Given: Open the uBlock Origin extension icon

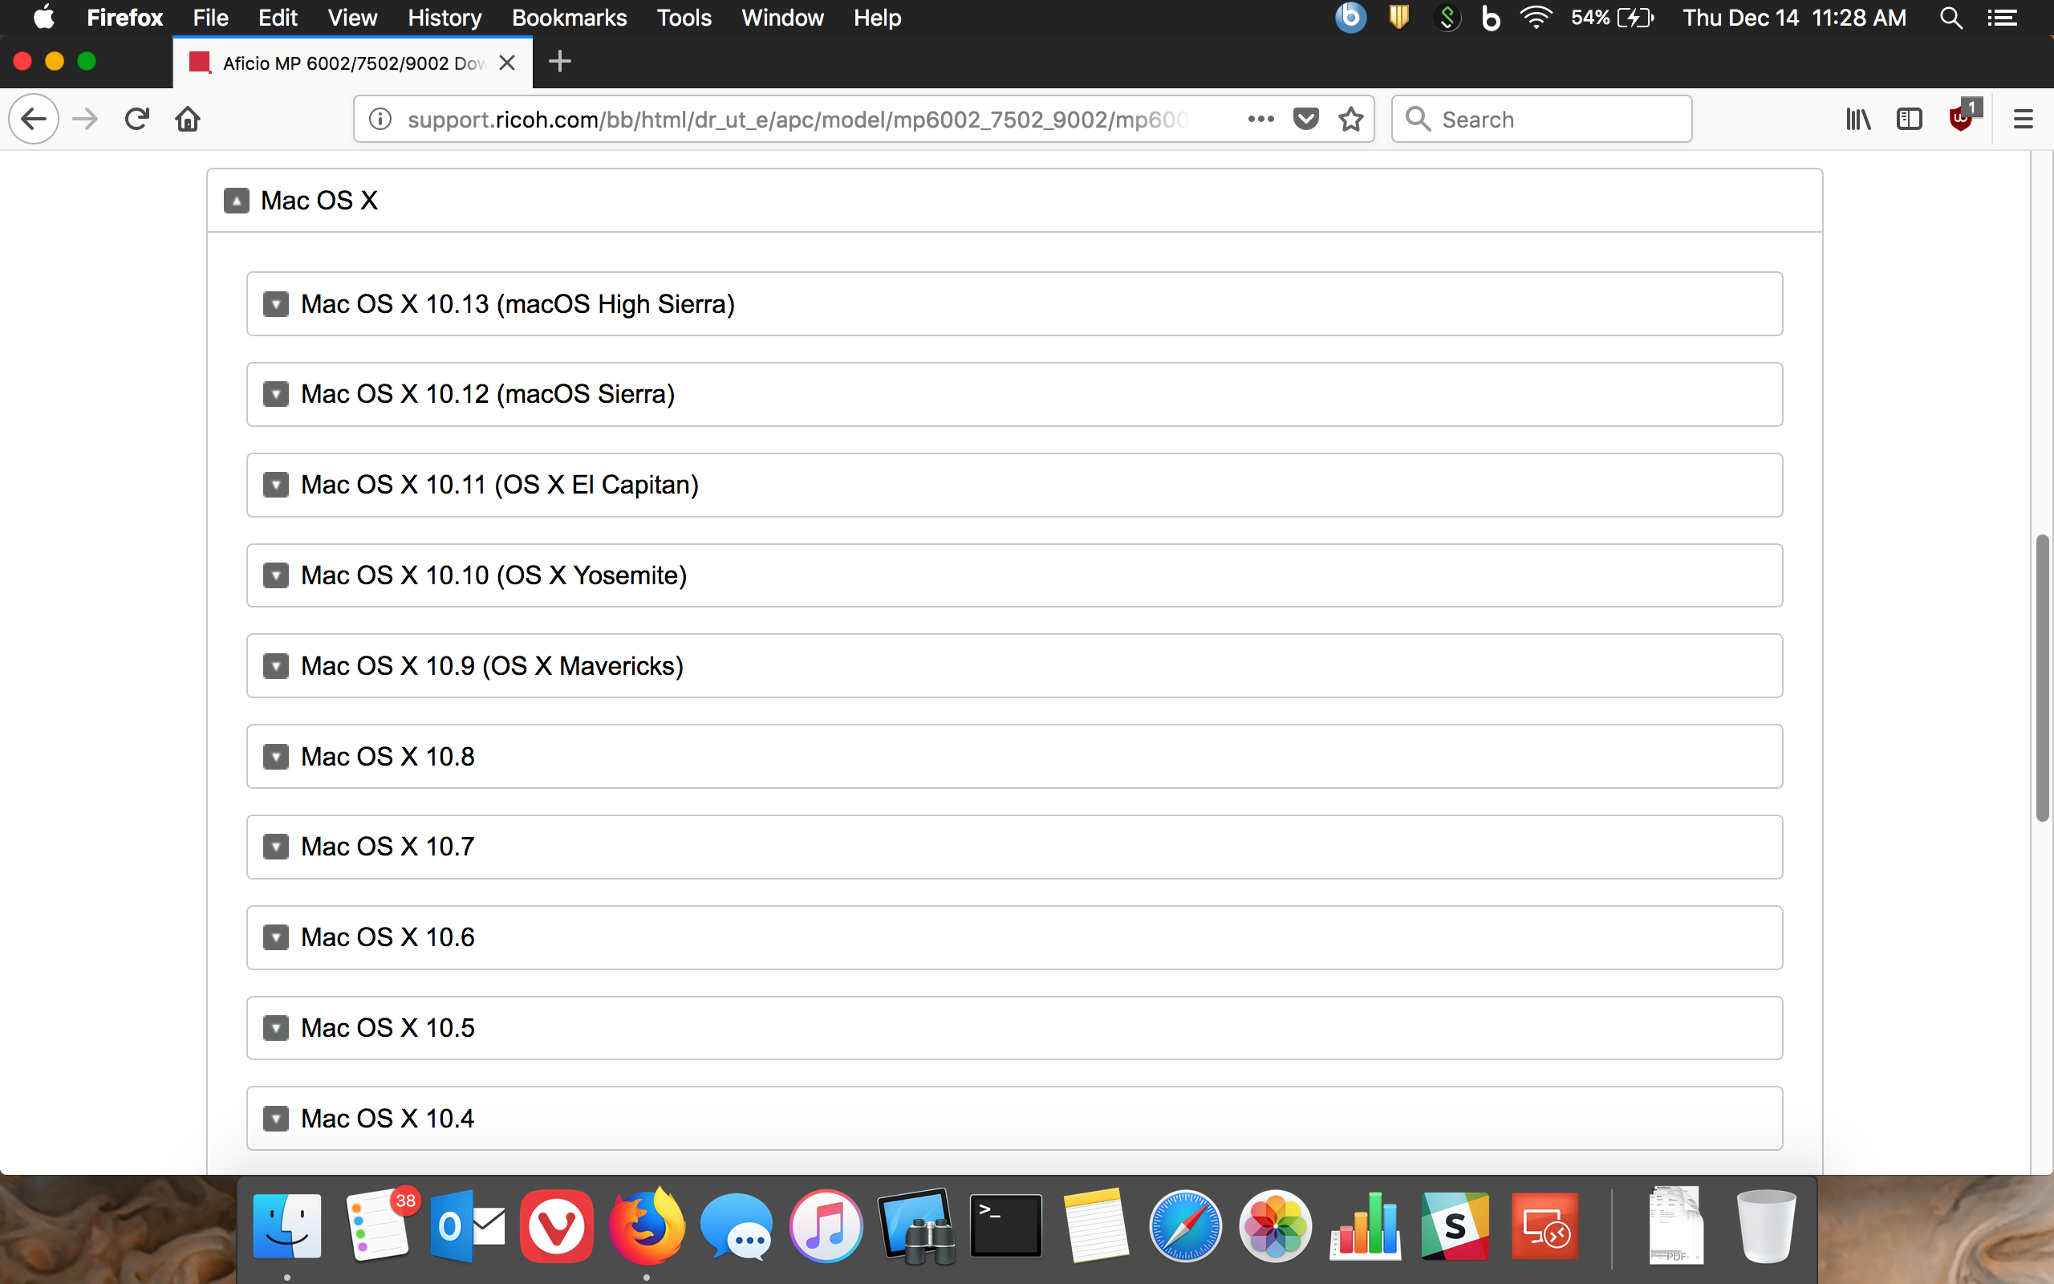Looking at the screenshot, I should point(1963,117).
